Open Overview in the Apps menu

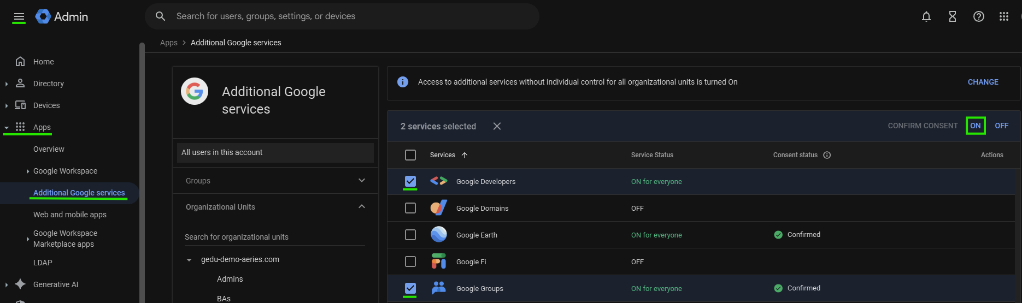click(49, 149)
